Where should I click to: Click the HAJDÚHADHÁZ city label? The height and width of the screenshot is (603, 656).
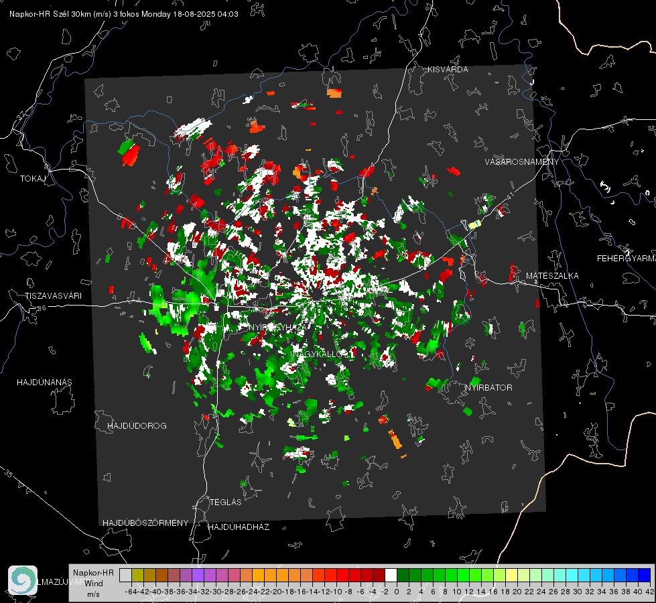tap(239, 527)
